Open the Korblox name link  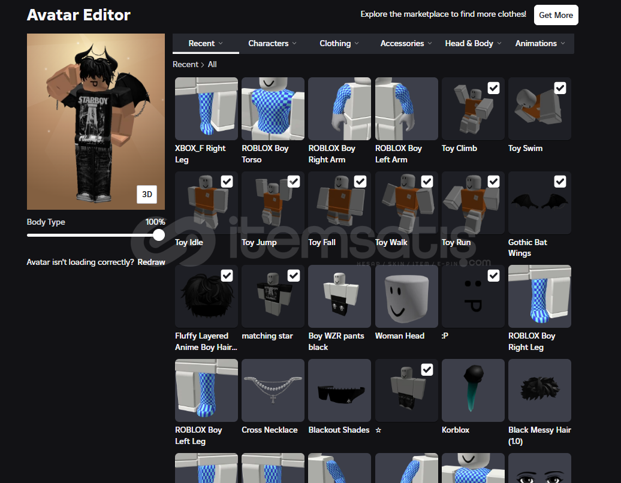(x=456, y=430)
